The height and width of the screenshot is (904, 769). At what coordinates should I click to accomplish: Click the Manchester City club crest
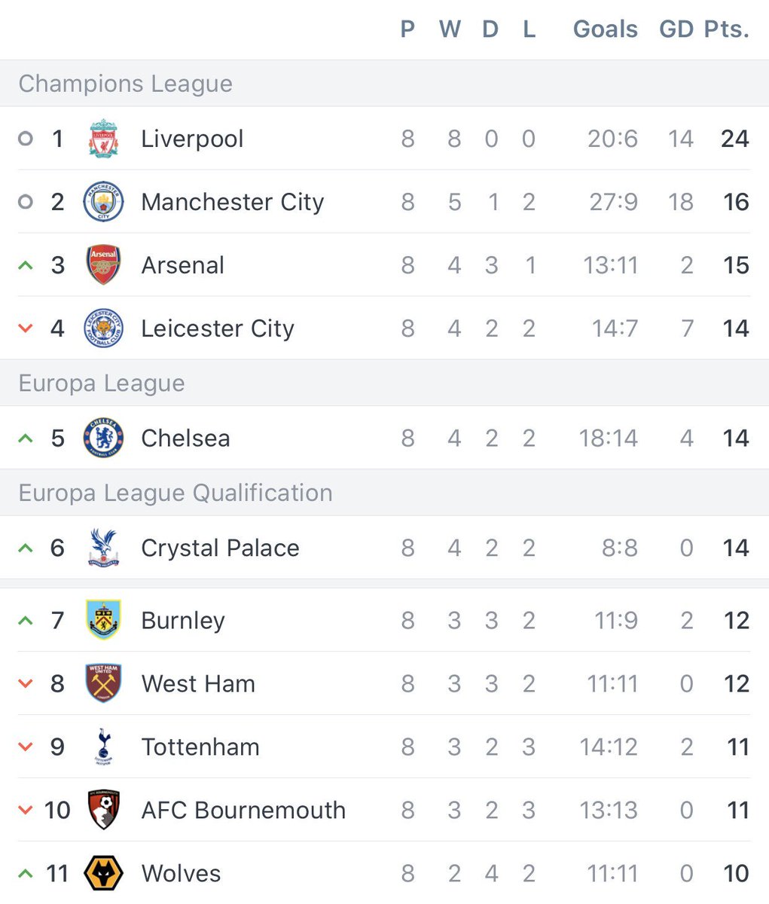pos(103,202)
